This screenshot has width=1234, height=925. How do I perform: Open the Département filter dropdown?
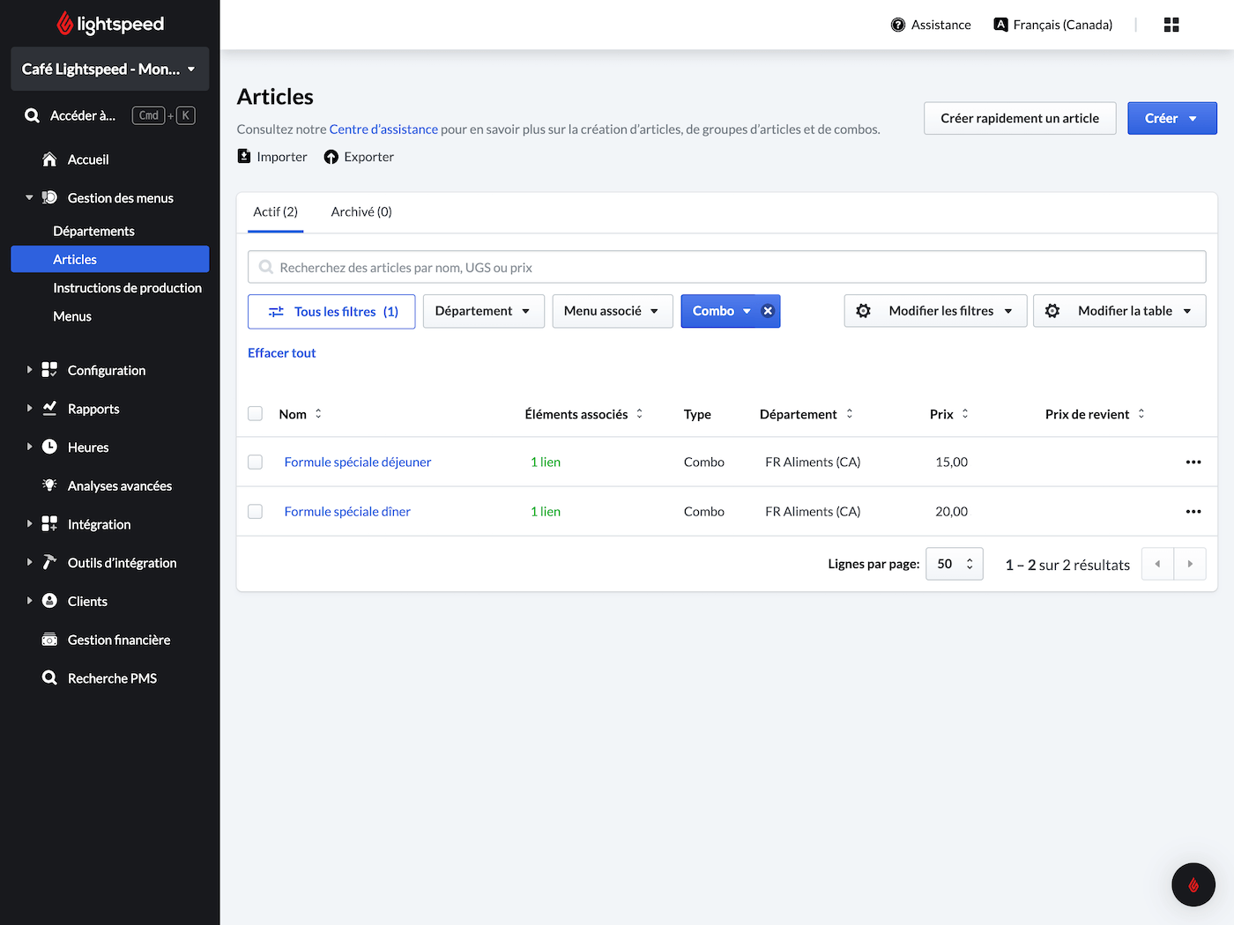484,311
